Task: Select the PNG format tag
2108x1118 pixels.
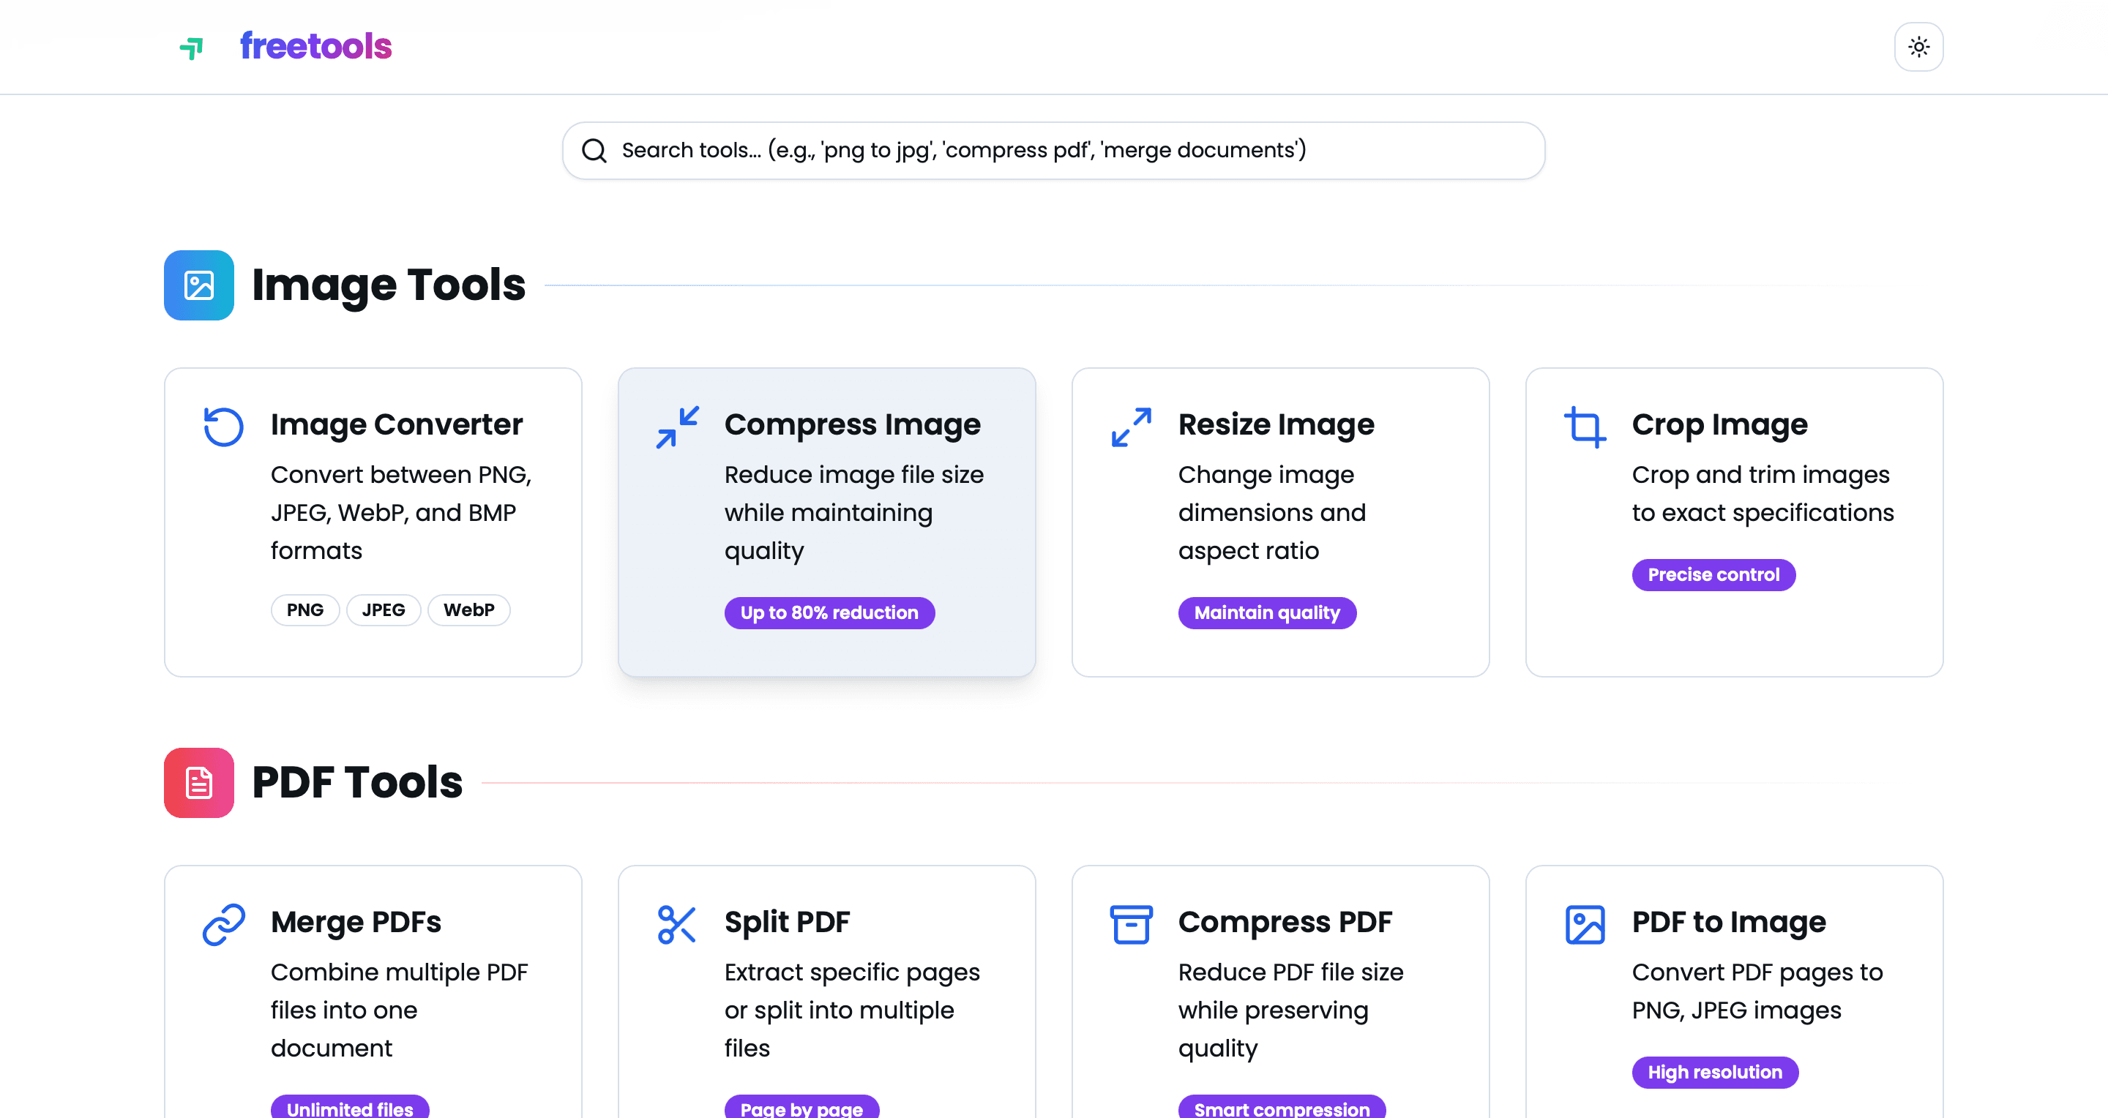Action: pos(304,609)
